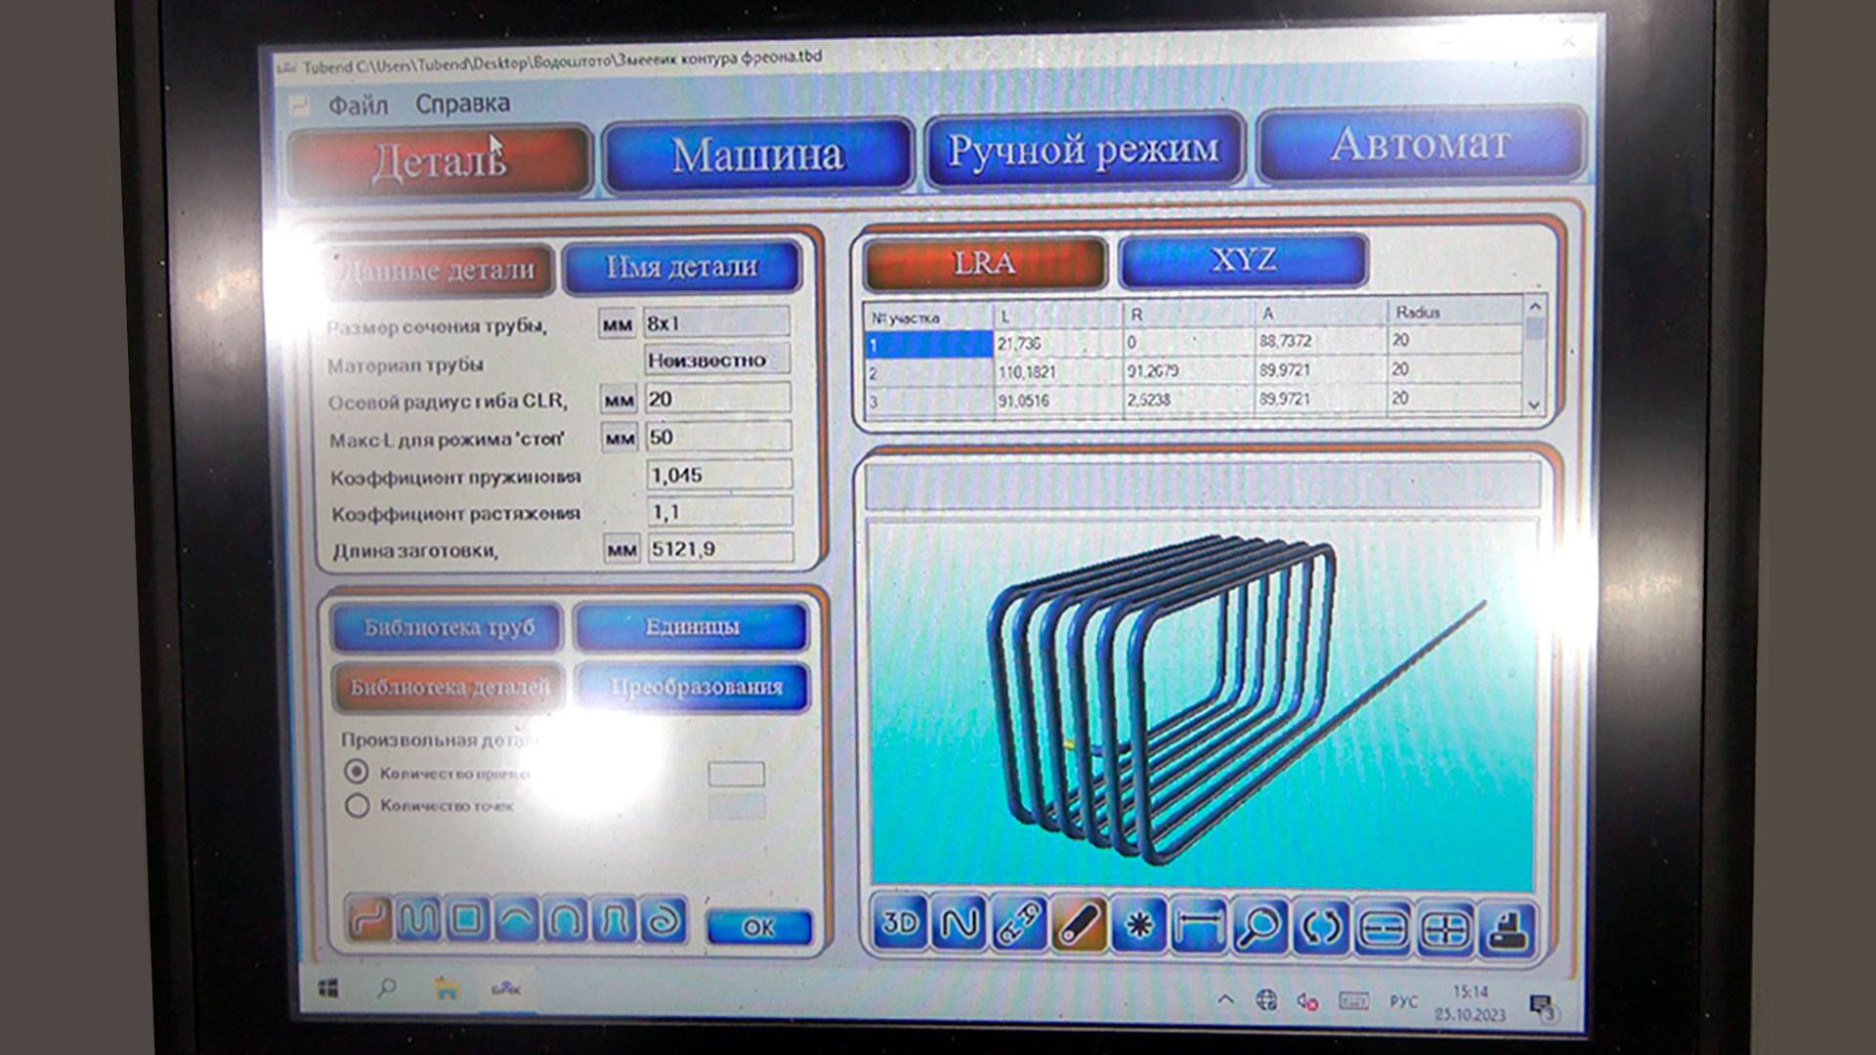Pick the square shape part template

point(467,919)
